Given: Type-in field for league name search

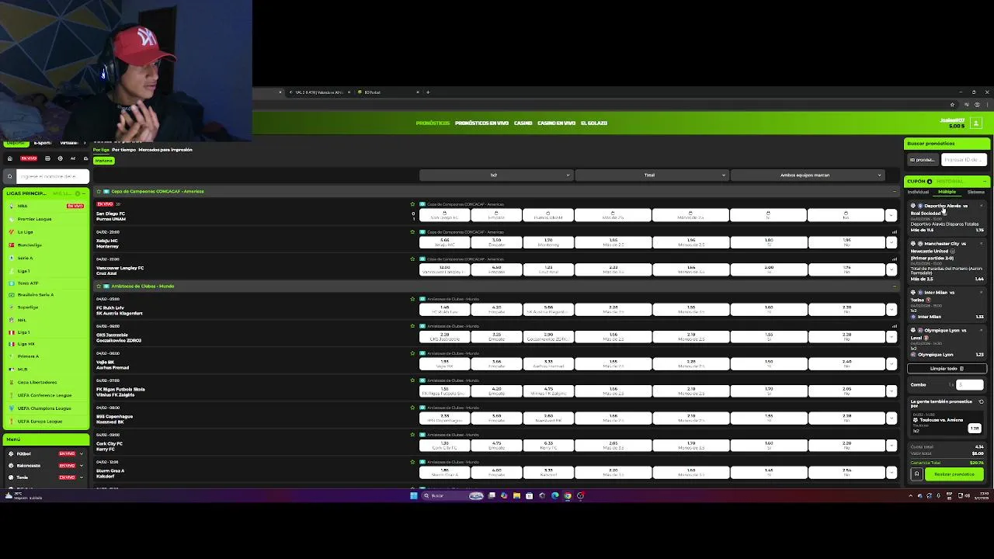Looking at the screenshot, I should click(52, 176).
